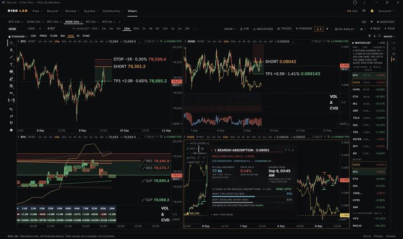This screenshot has height=239, width=403.
Task: Select HYPE in the watchlist
Action: tap(369, 89)
